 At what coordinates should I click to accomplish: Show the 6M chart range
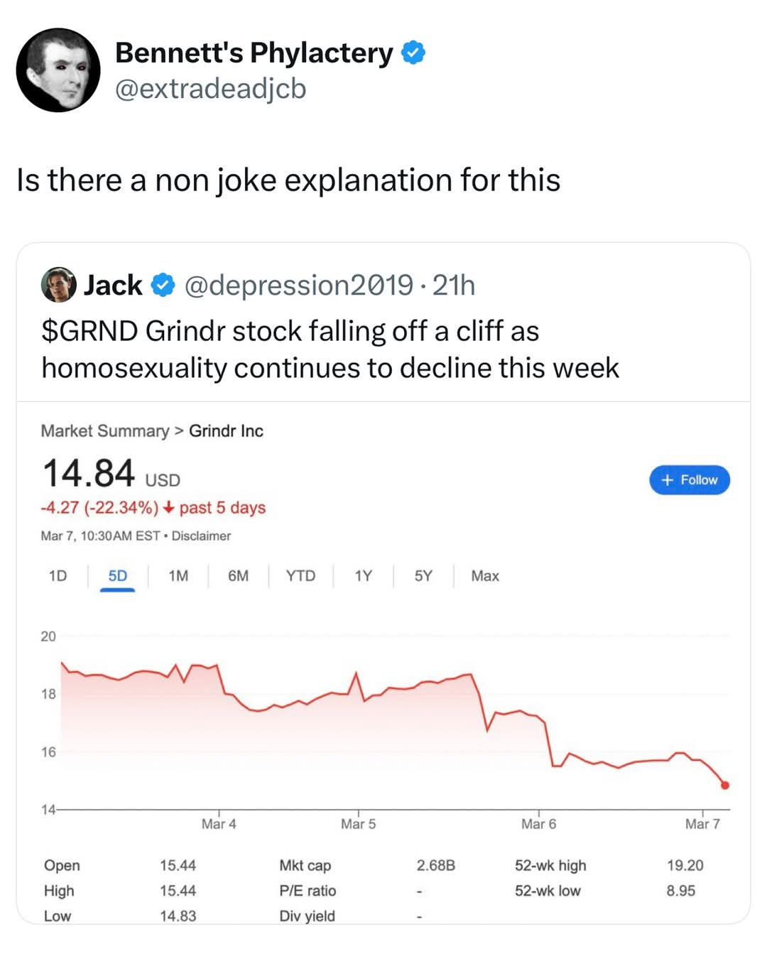(238, 575)
